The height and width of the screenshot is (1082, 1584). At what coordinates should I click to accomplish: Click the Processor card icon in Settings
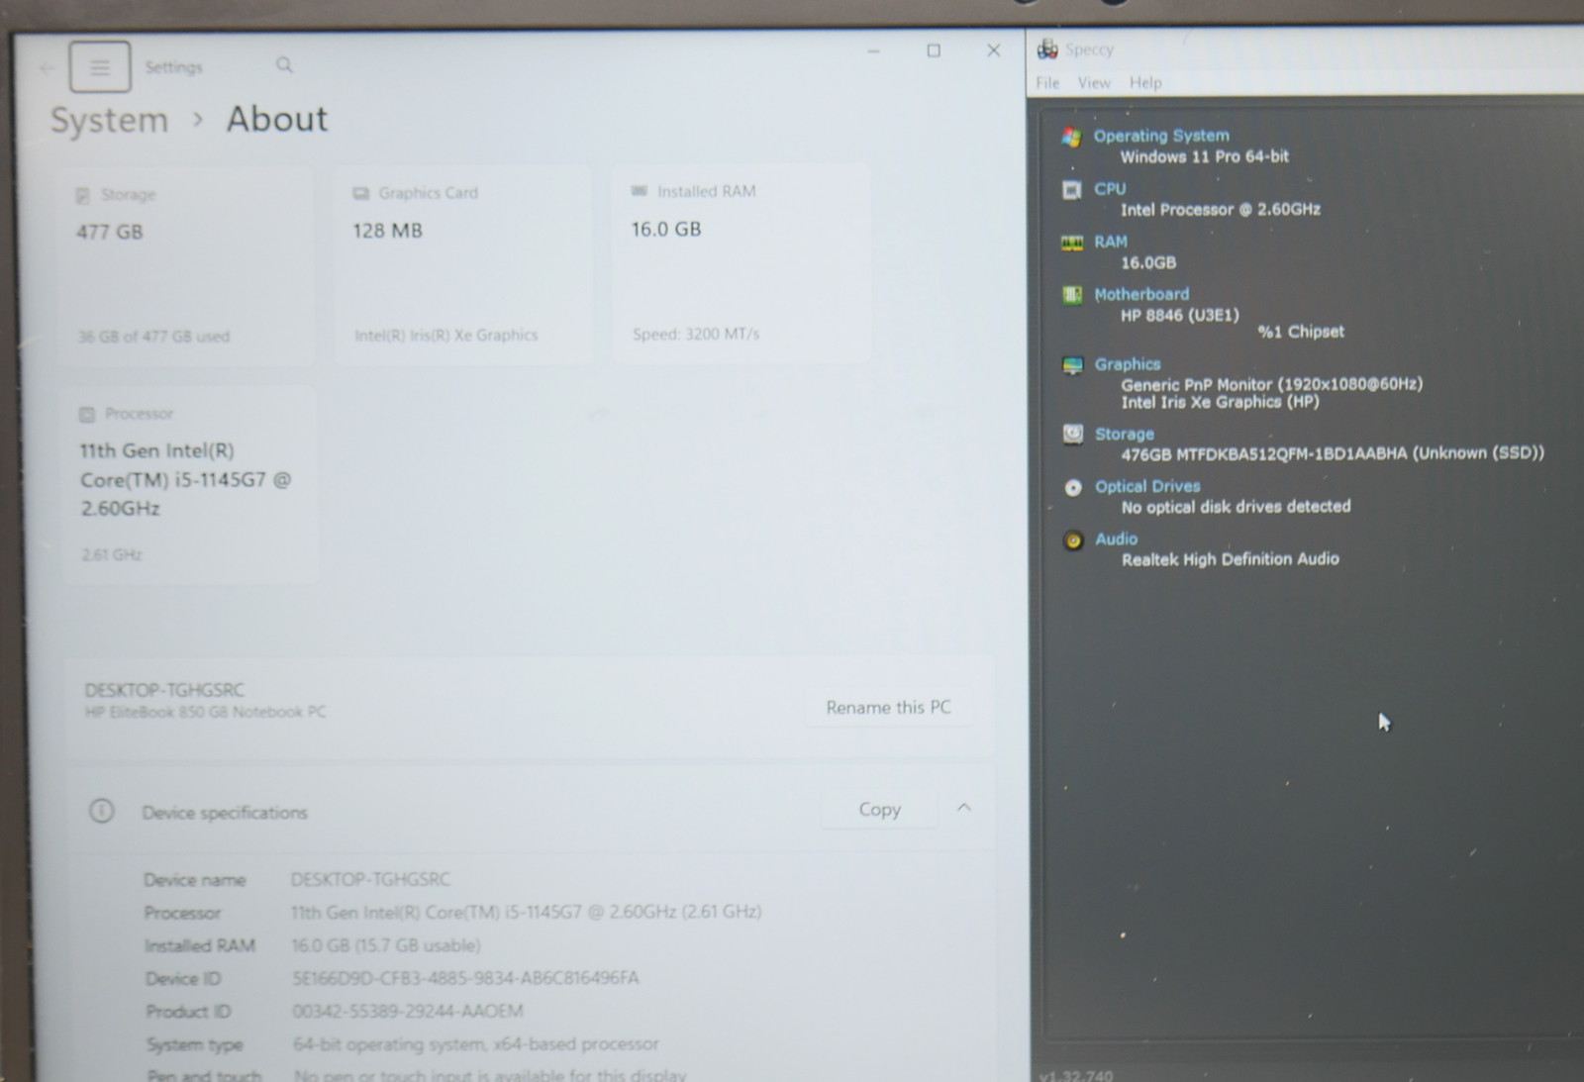click(x=87, y=414)
